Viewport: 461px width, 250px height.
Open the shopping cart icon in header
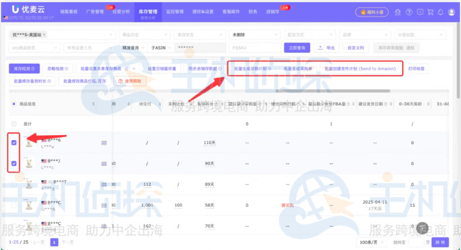[x=430, y=12]
